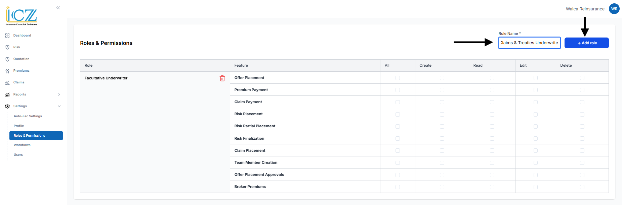Go to Users under Settings

coord(18,155)
